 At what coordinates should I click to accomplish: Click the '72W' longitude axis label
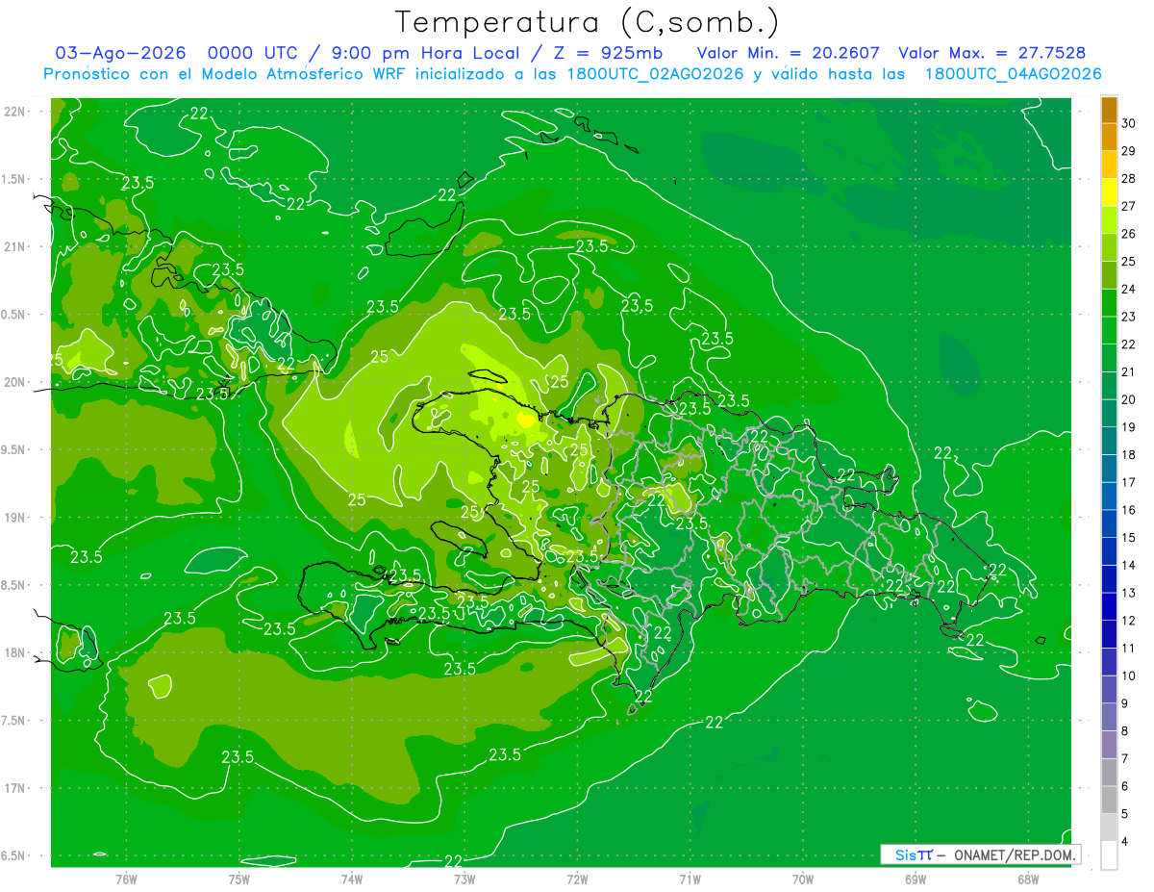pyautogui.click(x=577, y=879)
